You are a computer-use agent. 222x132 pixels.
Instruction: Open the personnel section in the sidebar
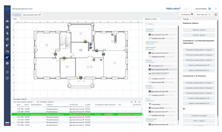(x=7, y=21)
